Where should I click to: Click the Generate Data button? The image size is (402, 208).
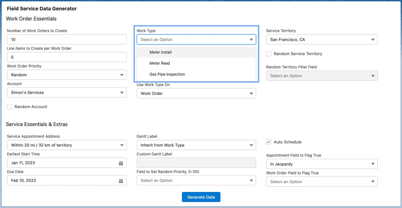pyautogui.click(x=201, y=197)
